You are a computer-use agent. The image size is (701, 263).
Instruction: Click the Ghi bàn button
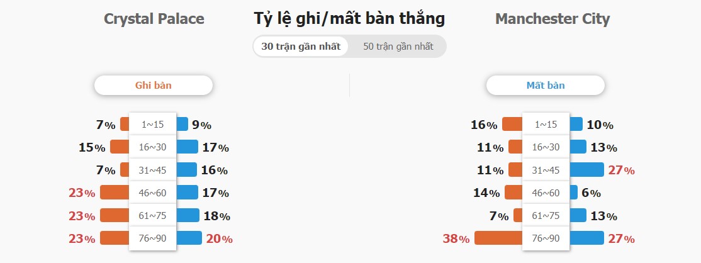[x=154, y=86]
